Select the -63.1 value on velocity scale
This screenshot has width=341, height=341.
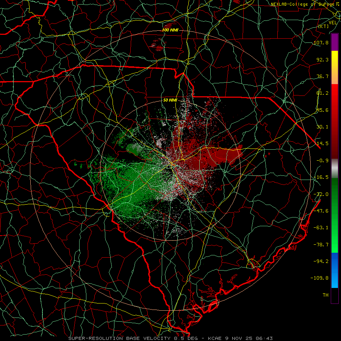click(x=321, y=228)
